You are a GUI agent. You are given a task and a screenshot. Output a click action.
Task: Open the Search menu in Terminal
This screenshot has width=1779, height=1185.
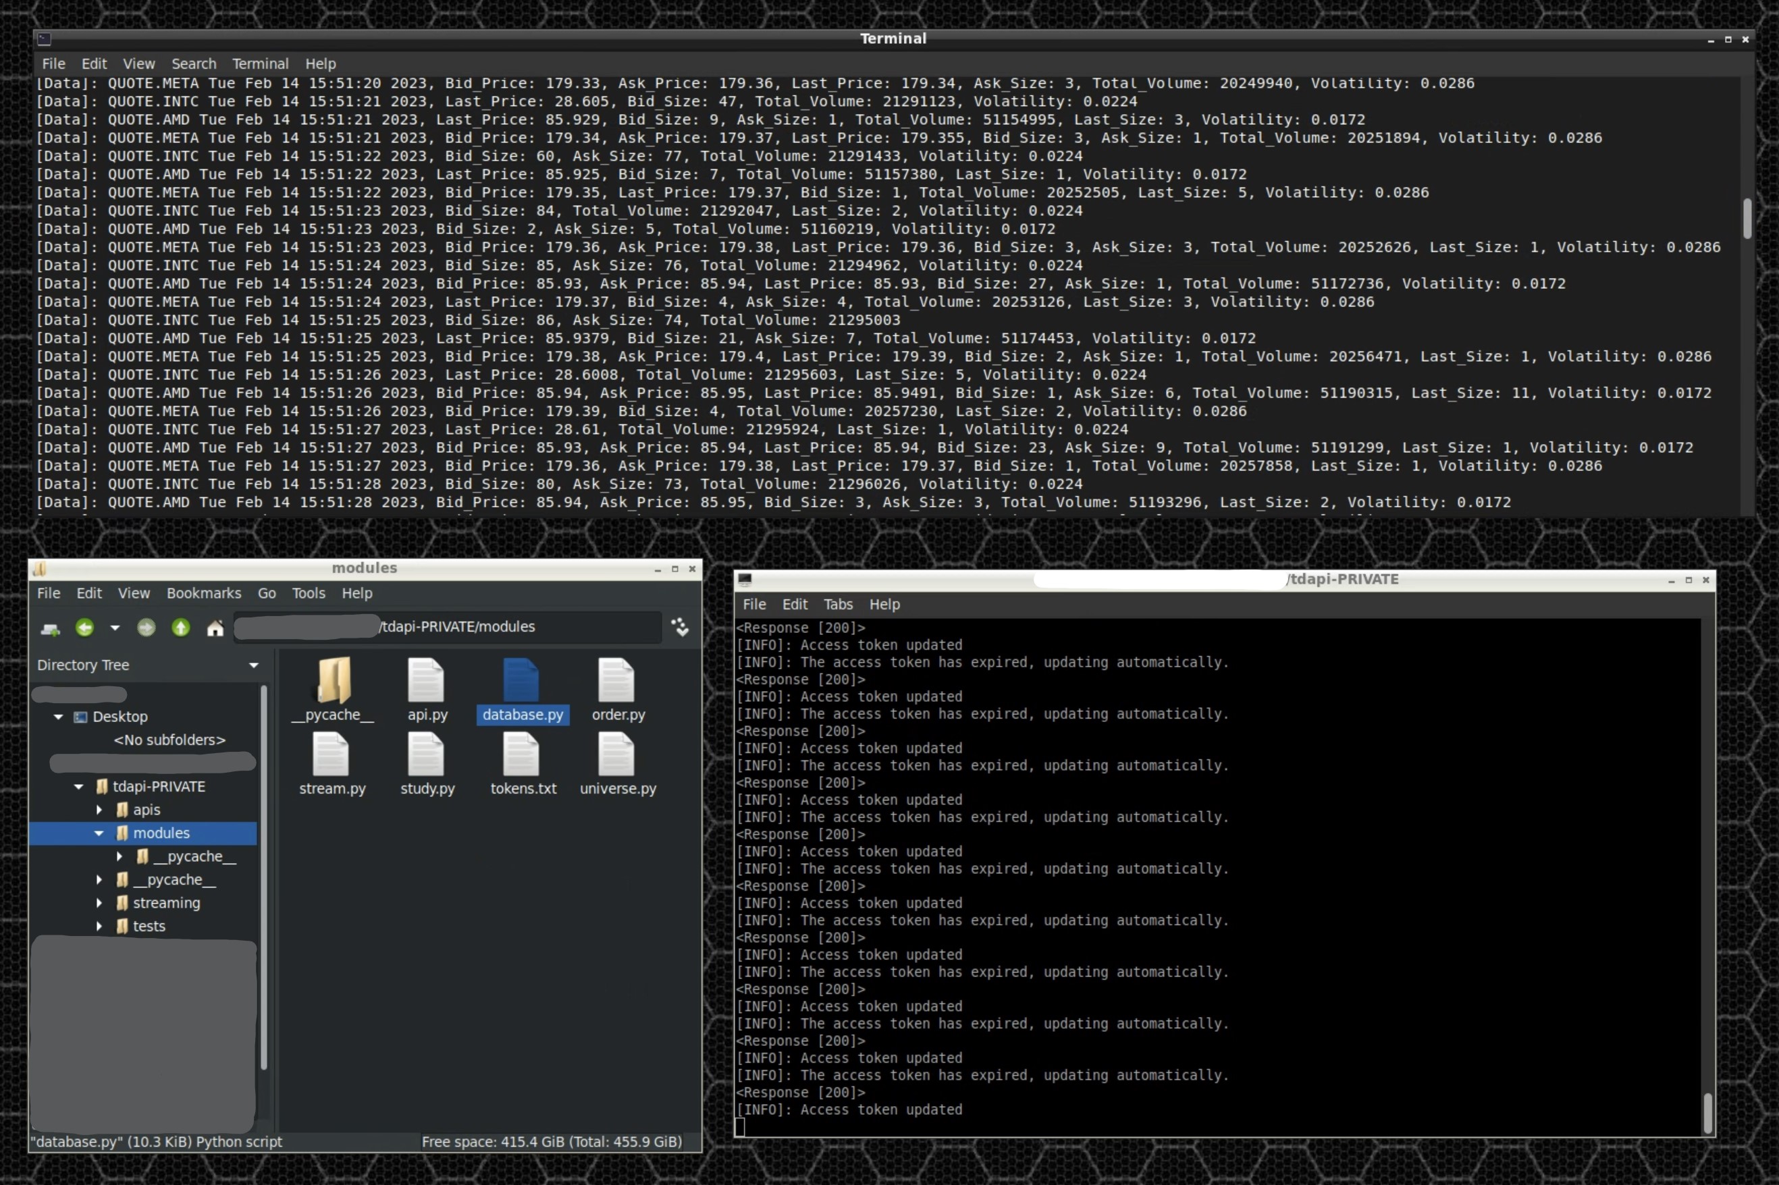[x=194, y=64]
